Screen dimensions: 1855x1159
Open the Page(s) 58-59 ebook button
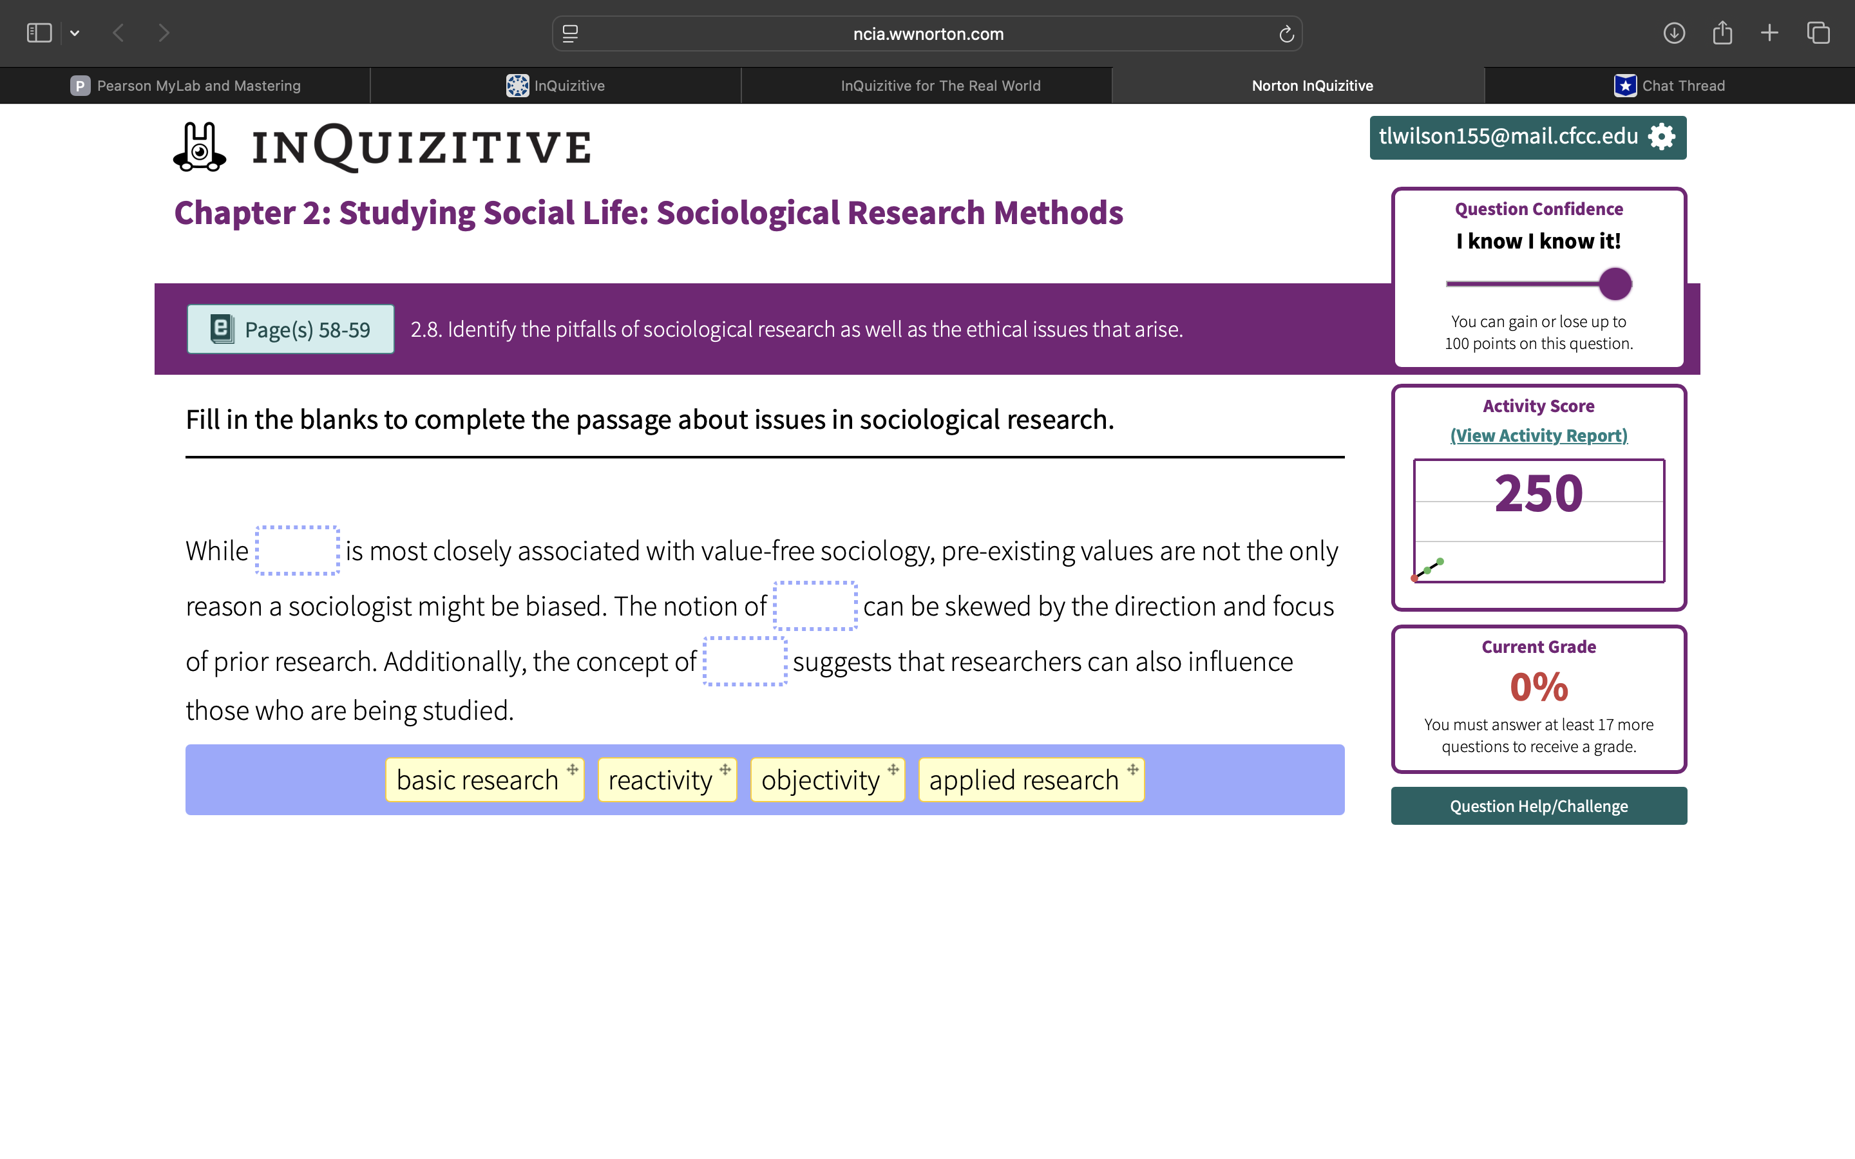click(290, 330)
